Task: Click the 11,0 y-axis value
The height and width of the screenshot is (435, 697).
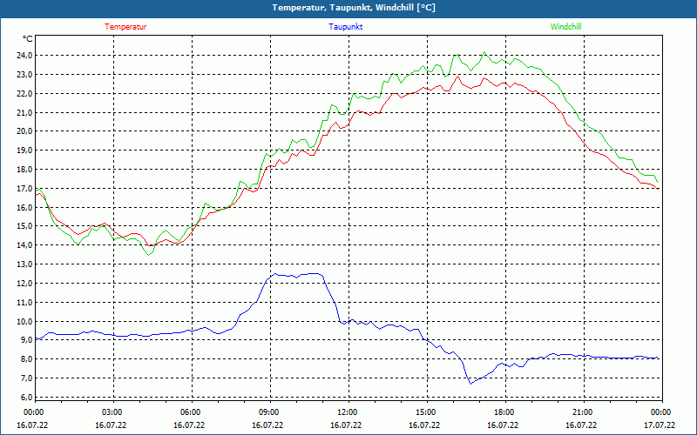Action: click(x=25, y=302)
